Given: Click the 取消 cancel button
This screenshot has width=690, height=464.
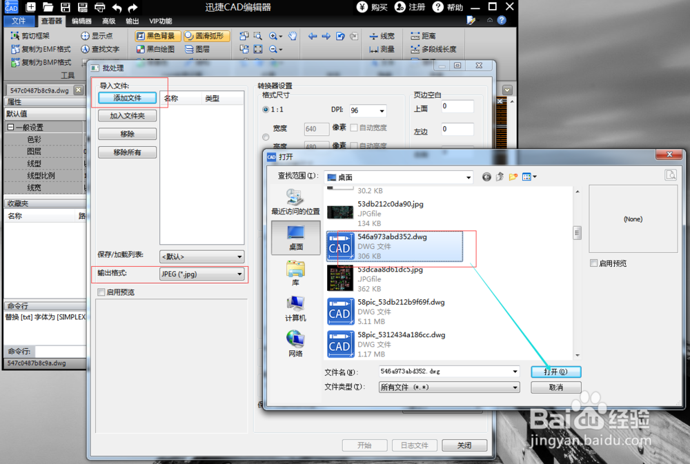Looking at the screenshot, I should coord(555,387).
